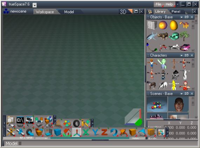Switch to the Workspace tab
The width and height of the screenshot is (200, 148).
[x=45, y=12]
